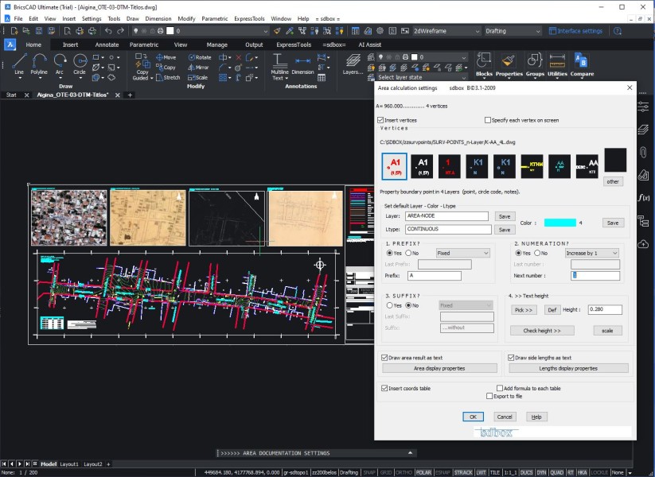Click the Redo icon in the toolbar
This screenshot has width=655, height=477.
(121, 31)
